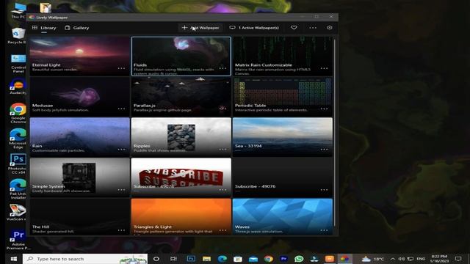Open the 1 Active Wallpaper(s) control

[254, 28]
